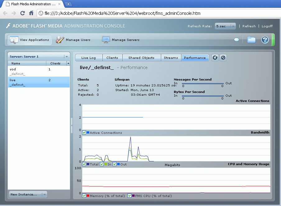The height and width of the screenshot is (206, 281).
Task: Click the 'Started: Mon, June 13' text
Action: point(134,90)
